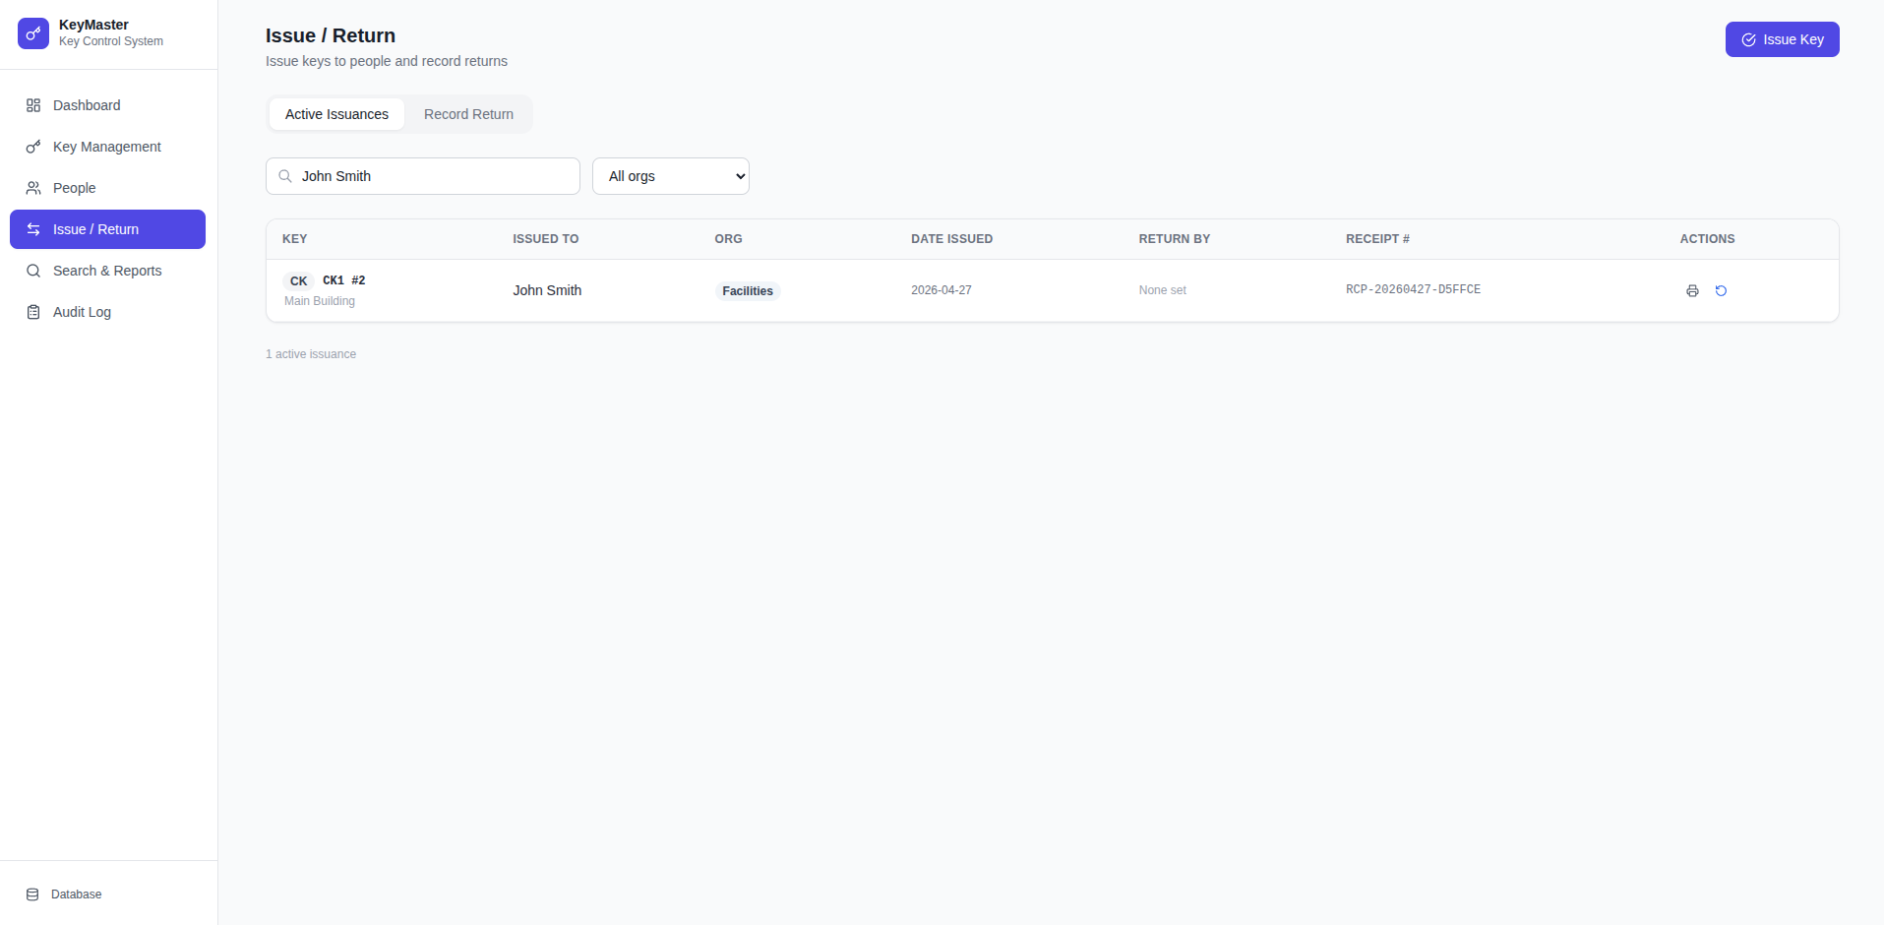Click None set return-by value
1884x925 pixels.
pos(1163,290)
